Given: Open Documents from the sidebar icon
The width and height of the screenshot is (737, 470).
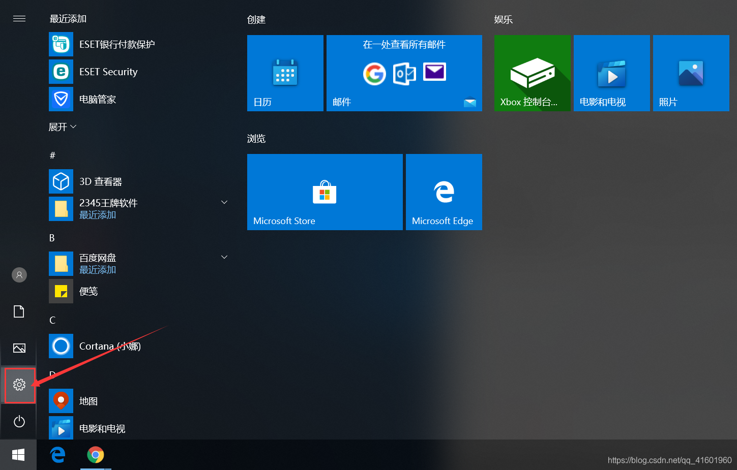Looking at the screenshot, I should 19,311.
